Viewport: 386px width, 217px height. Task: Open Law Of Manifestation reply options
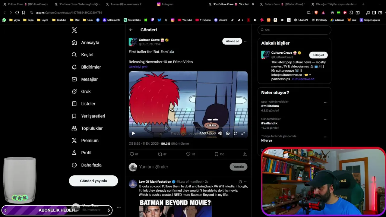coord(246,182)
